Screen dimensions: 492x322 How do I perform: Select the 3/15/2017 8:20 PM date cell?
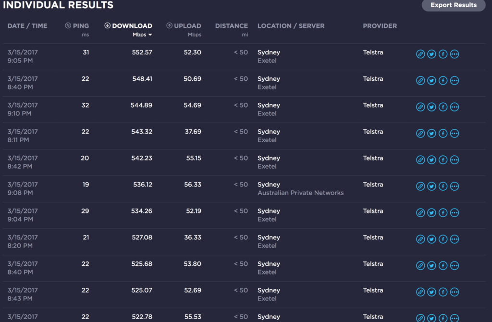23,241
